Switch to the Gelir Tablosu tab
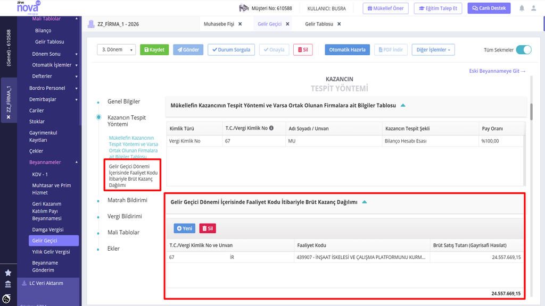Viewport: 545px width, 306px height. click(319, 24)
